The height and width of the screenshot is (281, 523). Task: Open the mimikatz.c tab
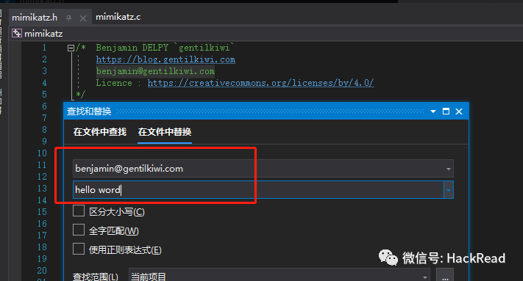tap(118, 17)
